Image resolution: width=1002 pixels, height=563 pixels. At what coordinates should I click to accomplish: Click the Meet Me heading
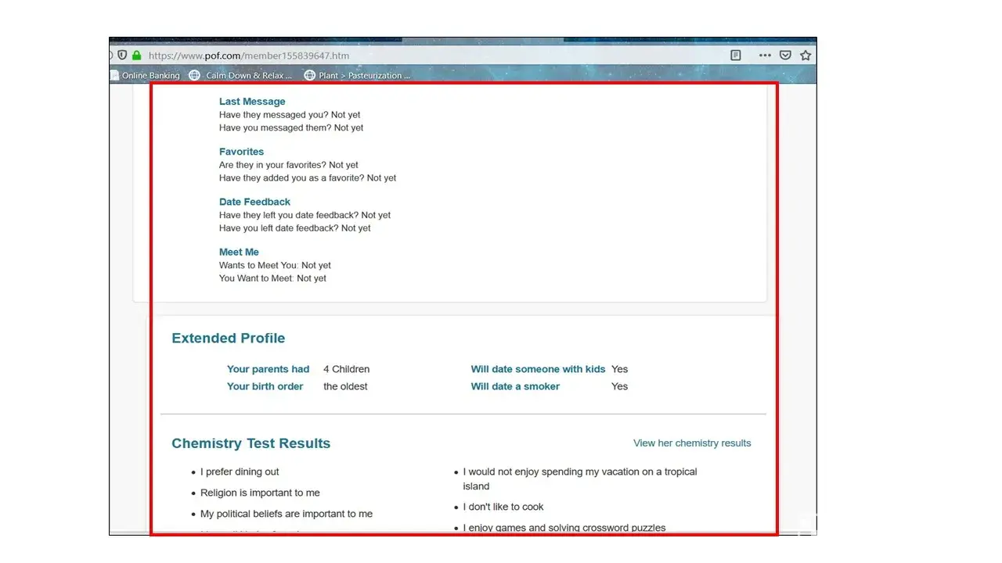239,252
